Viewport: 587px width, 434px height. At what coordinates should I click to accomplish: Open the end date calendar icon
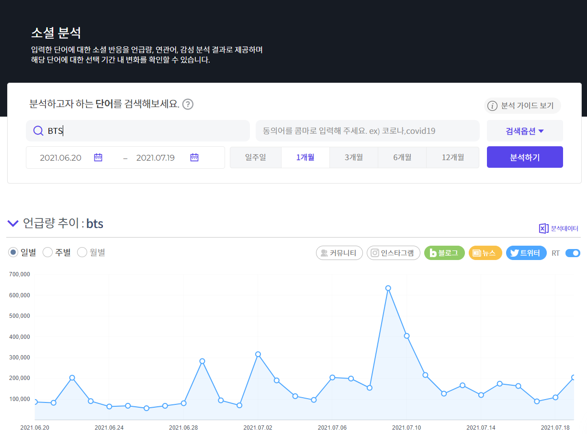tap(194, 157)
